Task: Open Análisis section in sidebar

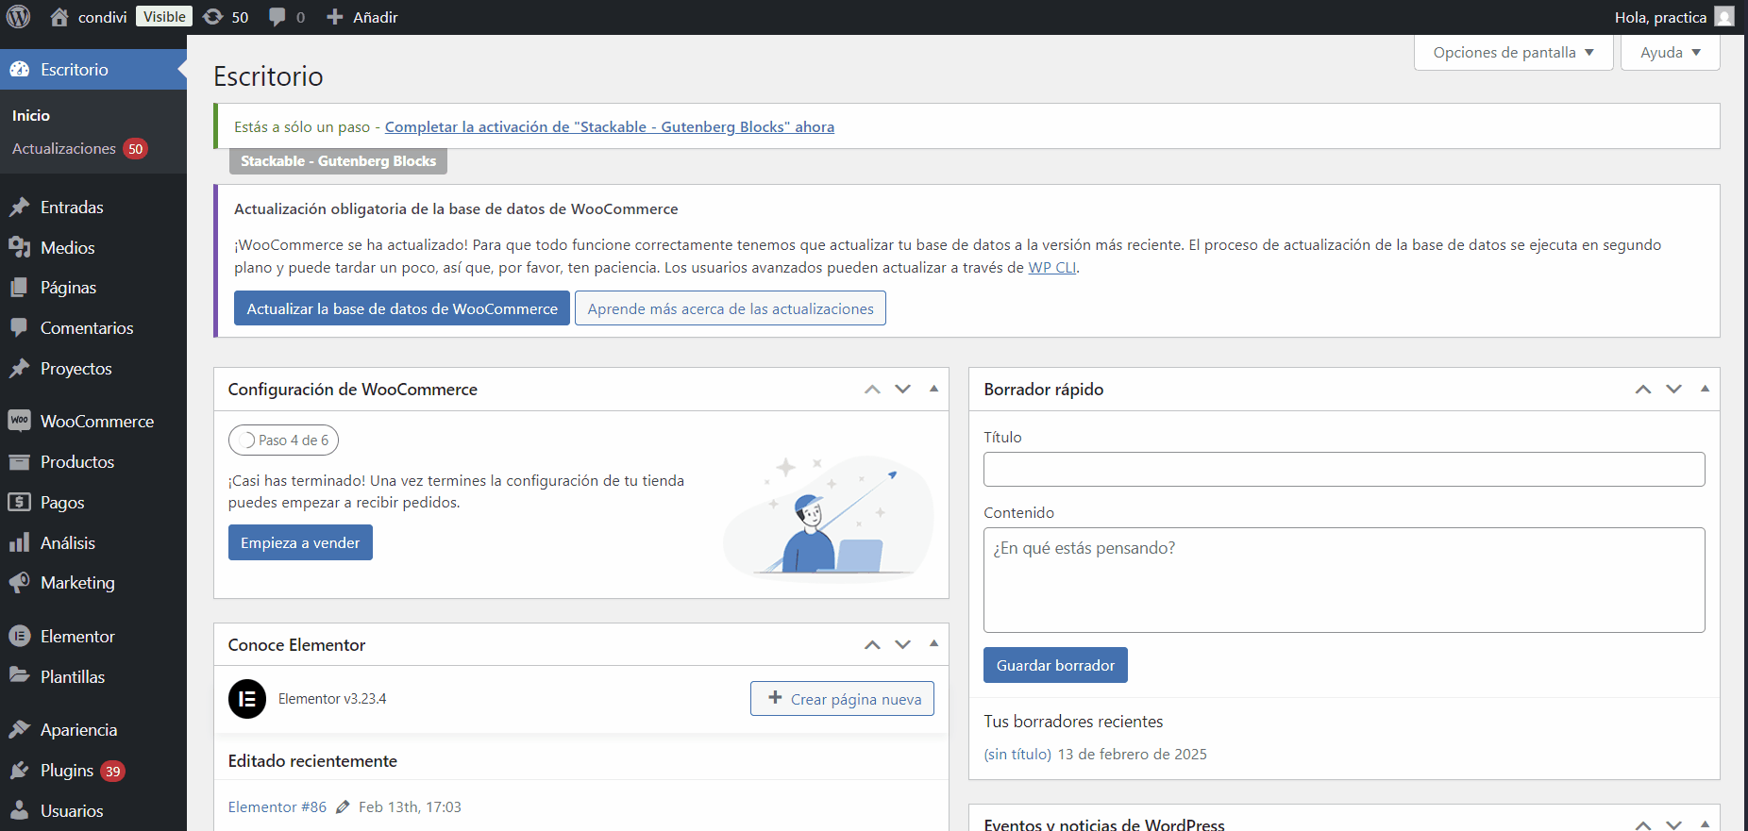Action: click(x=67, y=543)
